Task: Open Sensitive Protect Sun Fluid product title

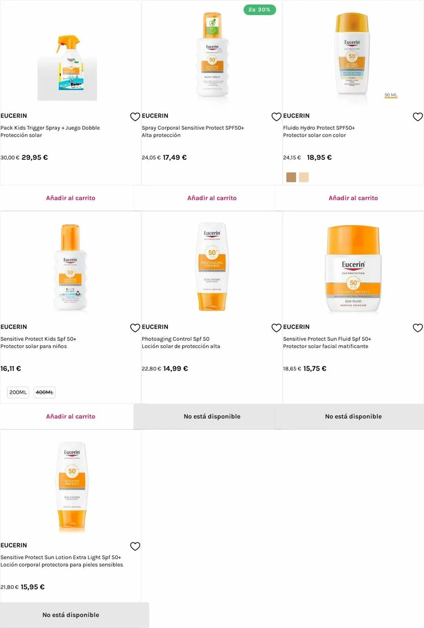Action: 327,339
